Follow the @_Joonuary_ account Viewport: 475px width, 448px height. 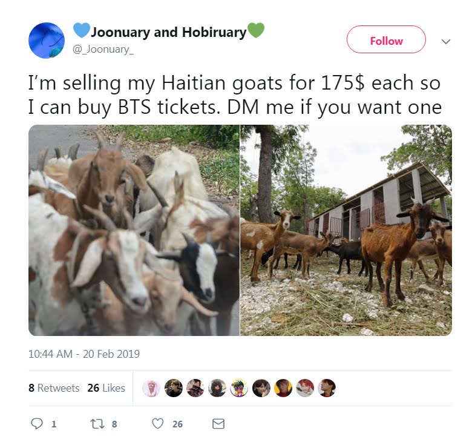386,40
